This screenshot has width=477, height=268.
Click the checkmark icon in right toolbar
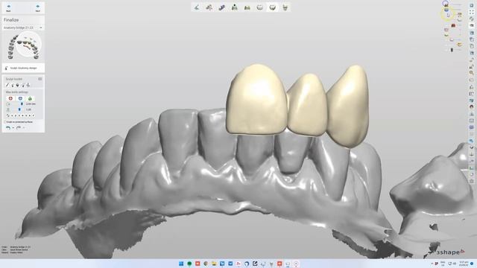pyautogui.click(x=472, y=147)
